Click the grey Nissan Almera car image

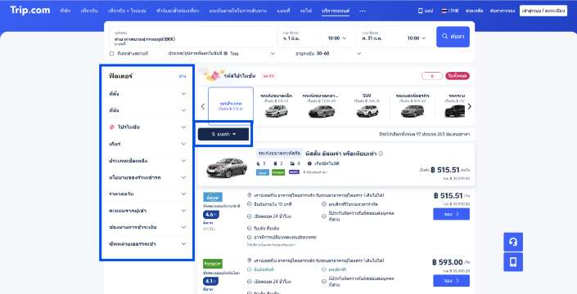click(x=227, y=168)
